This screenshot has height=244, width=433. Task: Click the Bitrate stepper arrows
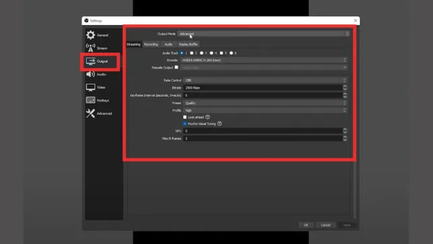[x=345, y=88]
